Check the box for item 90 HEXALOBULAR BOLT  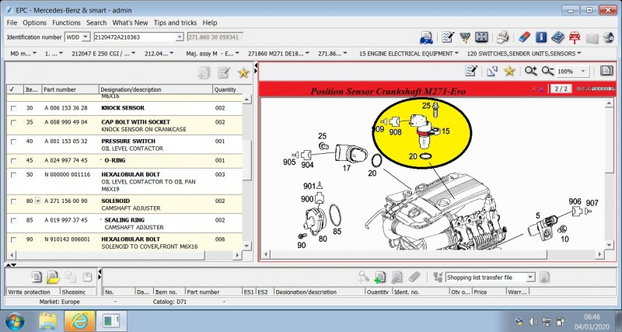pyautogui.click(x=14, y=239)
